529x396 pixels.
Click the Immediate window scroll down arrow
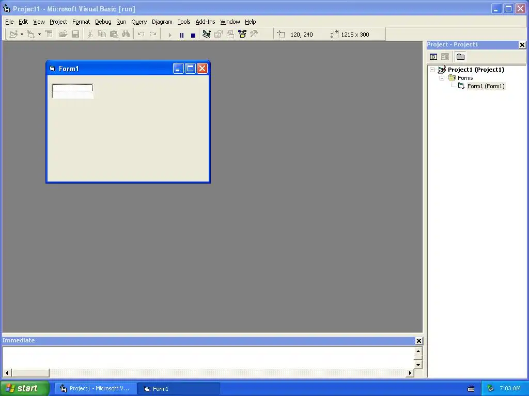click(418, 365)
